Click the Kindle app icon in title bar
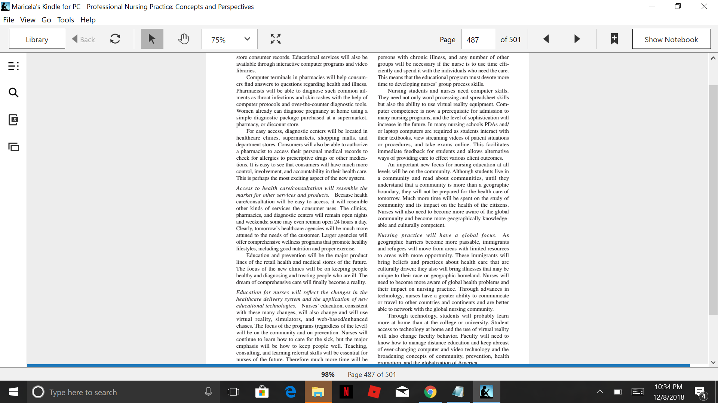Image resolution: width=718 pixels, height=403 pixels. [5, 6]
